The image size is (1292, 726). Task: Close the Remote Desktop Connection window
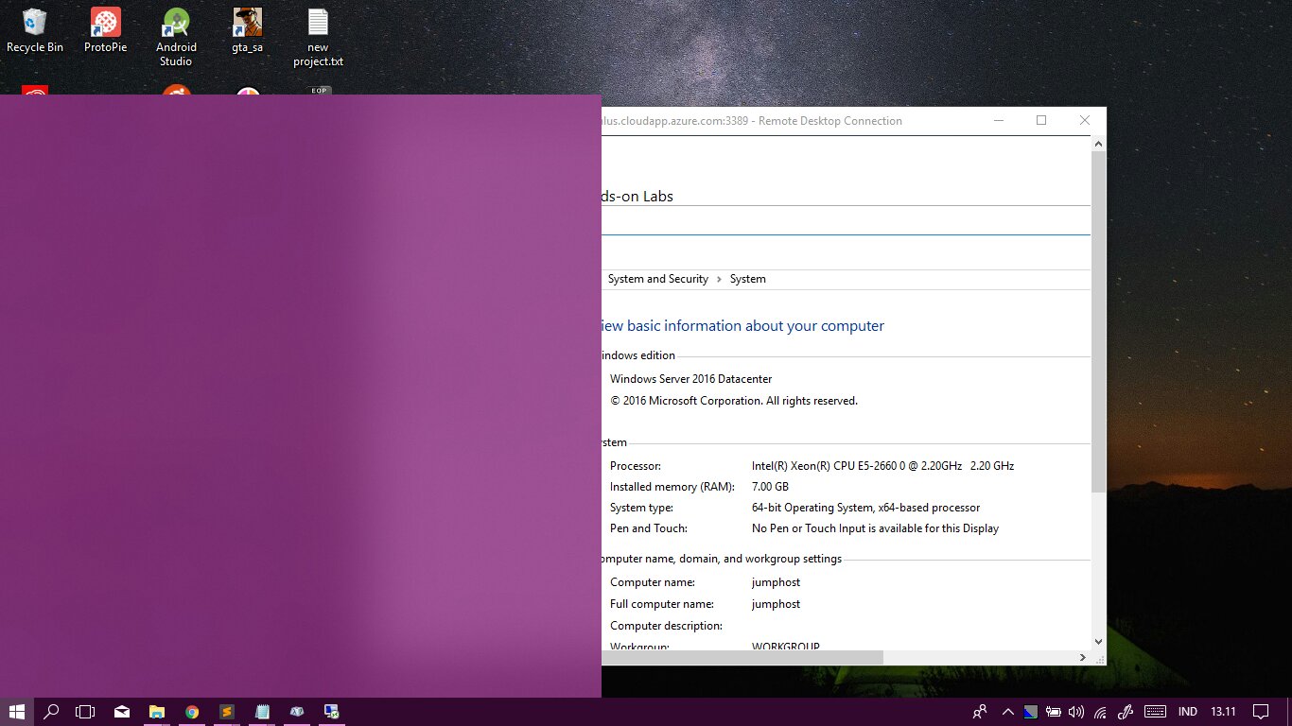click(x=1085, y=120)
